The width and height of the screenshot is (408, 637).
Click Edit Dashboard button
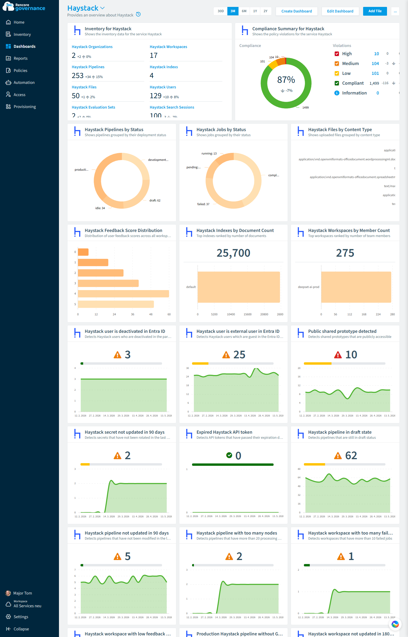coord(340,11)
